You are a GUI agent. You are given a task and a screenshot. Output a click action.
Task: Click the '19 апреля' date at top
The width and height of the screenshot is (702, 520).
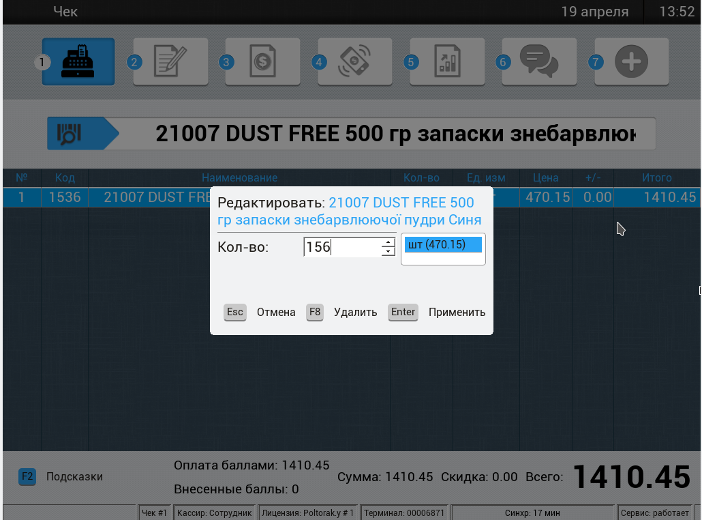tap(595, 12)
